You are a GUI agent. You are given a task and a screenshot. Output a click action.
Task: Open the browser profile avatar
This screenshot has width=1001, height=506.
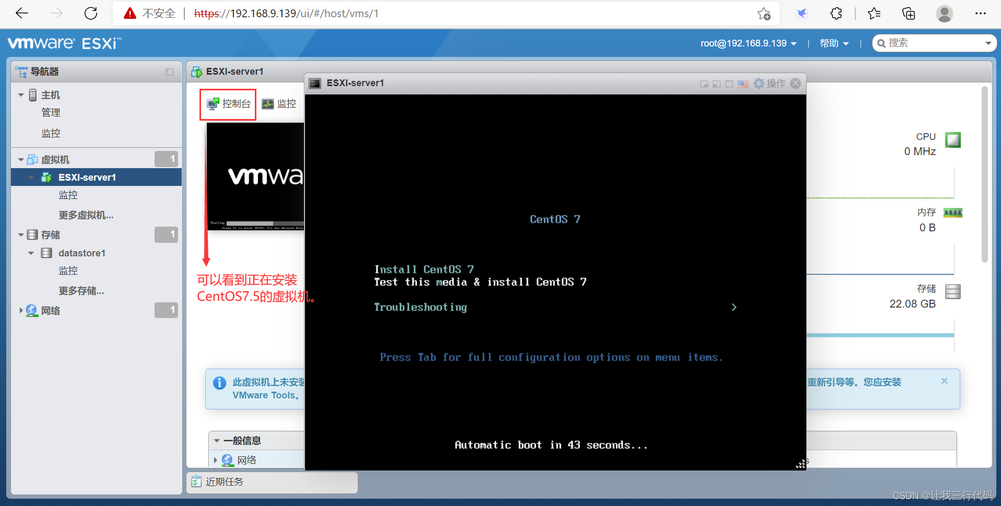[x=944, y=14]
